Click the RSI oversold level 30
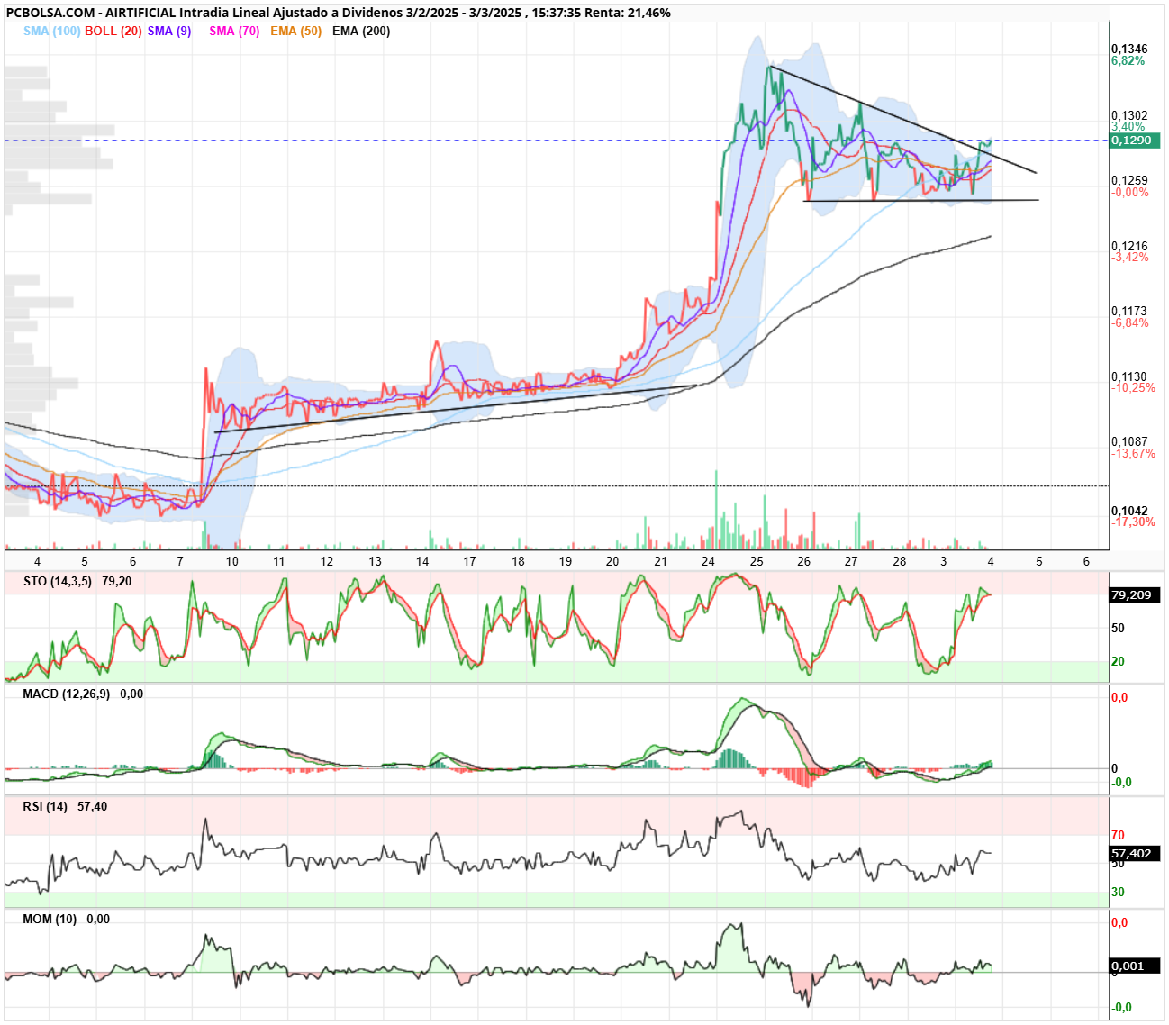This screenshot has width=1169, height=1025. pyautogui.click(x=1118, y=893)
